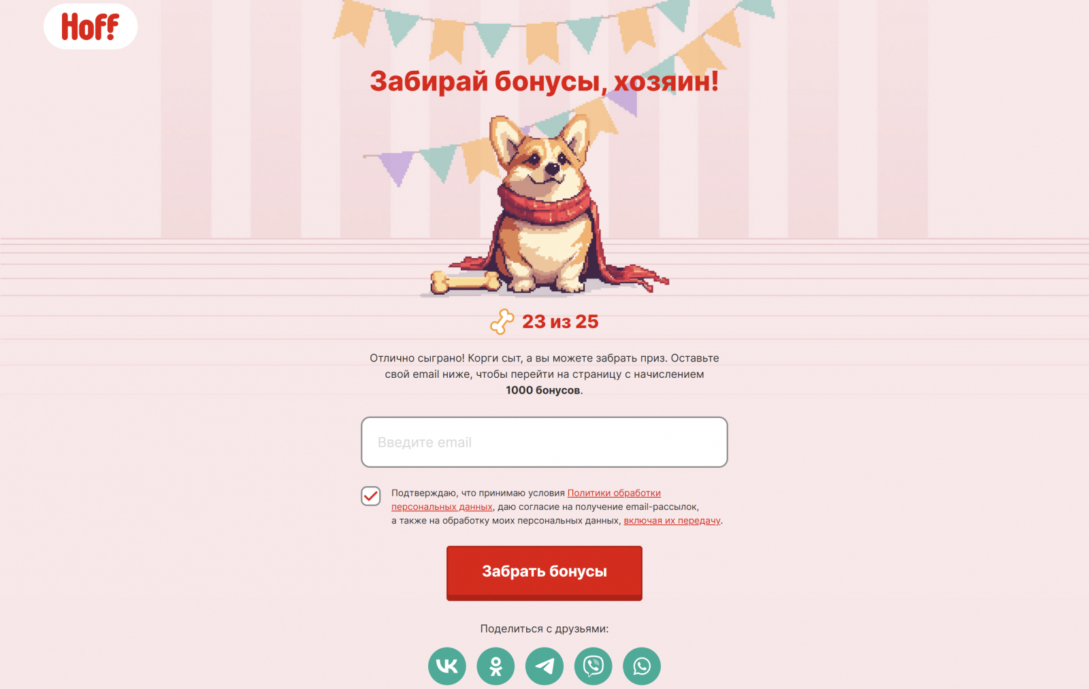
Task: Share via the Viber icon
Action: point(594,666)
